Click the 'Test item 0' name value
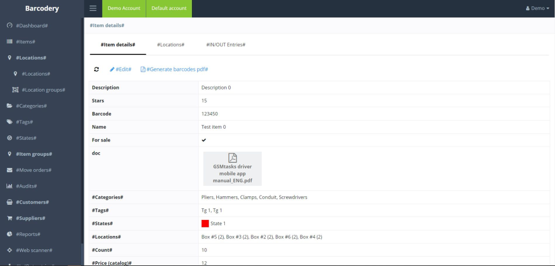The image size is (555, 266). 213,127
